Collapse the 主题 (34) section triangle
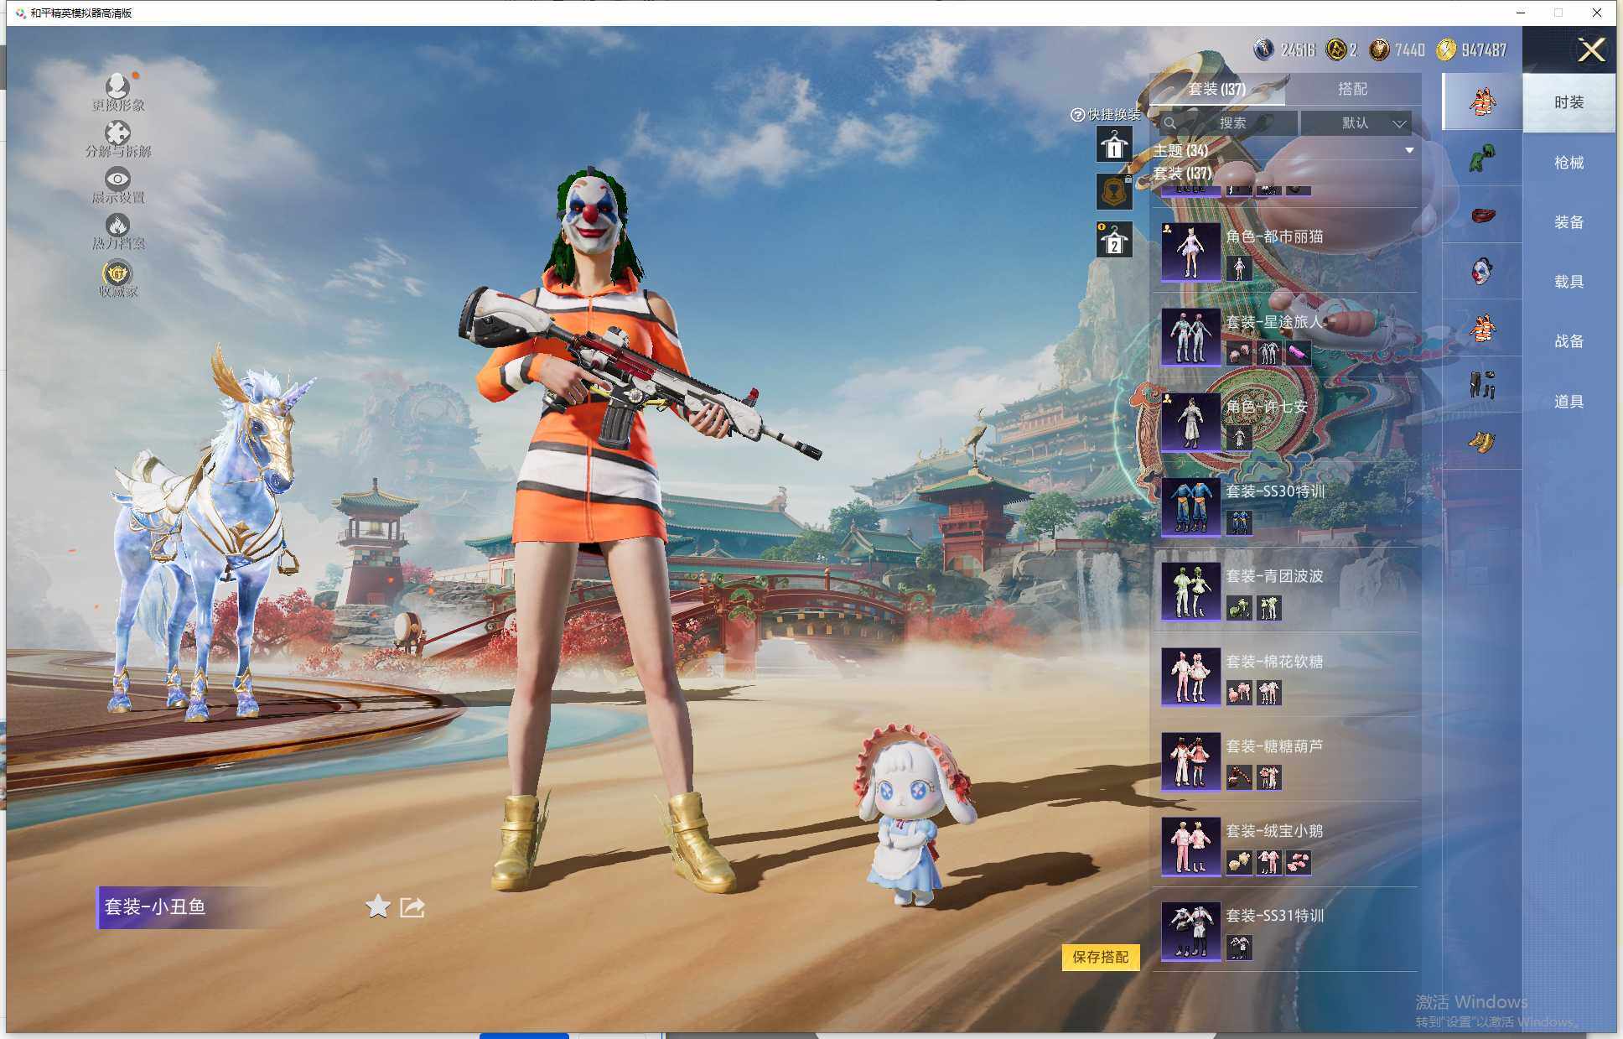The image size is (1623, 1039). pyautogui.click(x=1409, y=151)
